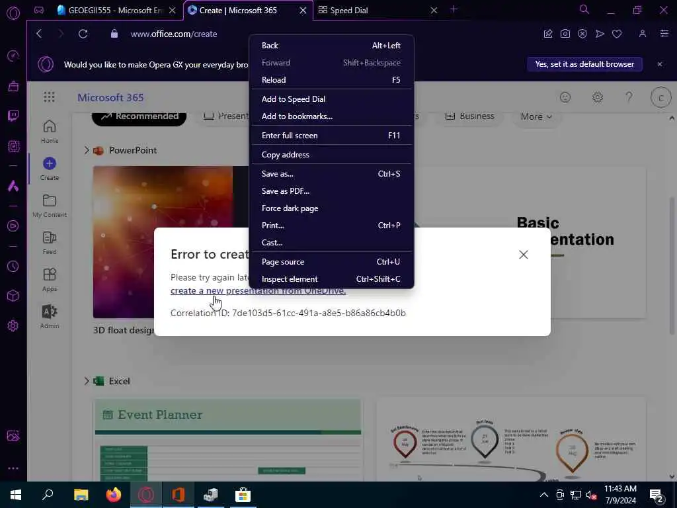This screenshot has height=508, width=677.
Task: Open sidebar three-dots more options
Action: (x=13, y=468)
